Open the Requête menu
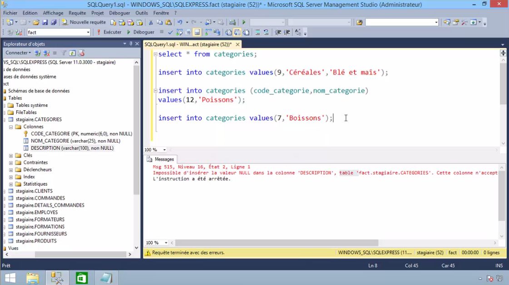This screenshot has height=285, width=509. click(77, 13)
